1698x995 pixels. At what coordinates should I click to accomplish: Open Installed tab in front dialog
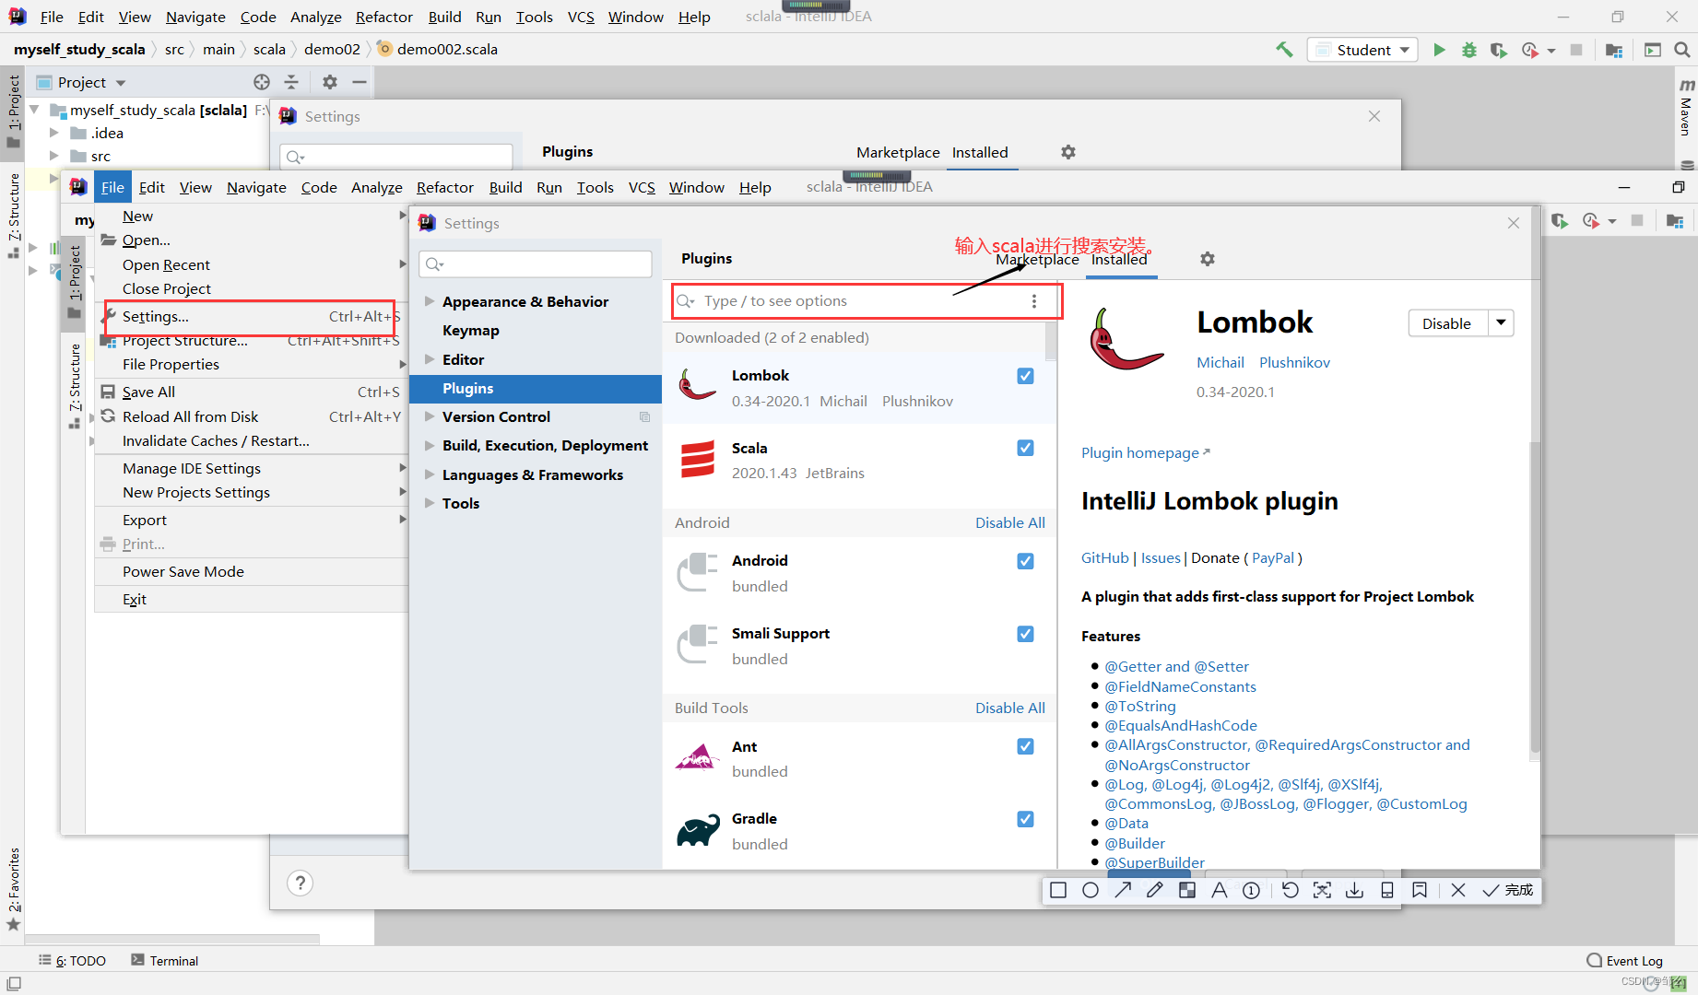1119,259
